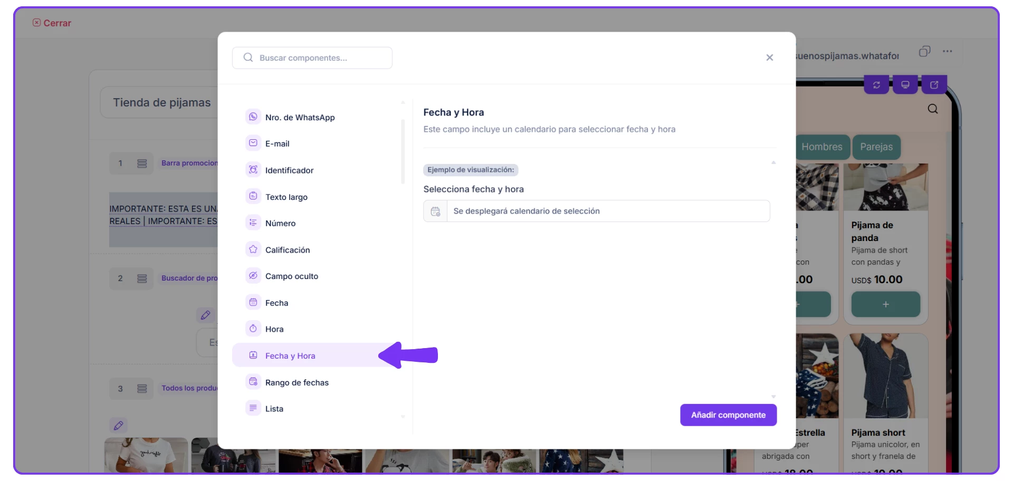Screen dimensions: 1013x481
Task: Click the refresh preview icon
Action: point(876,85)
